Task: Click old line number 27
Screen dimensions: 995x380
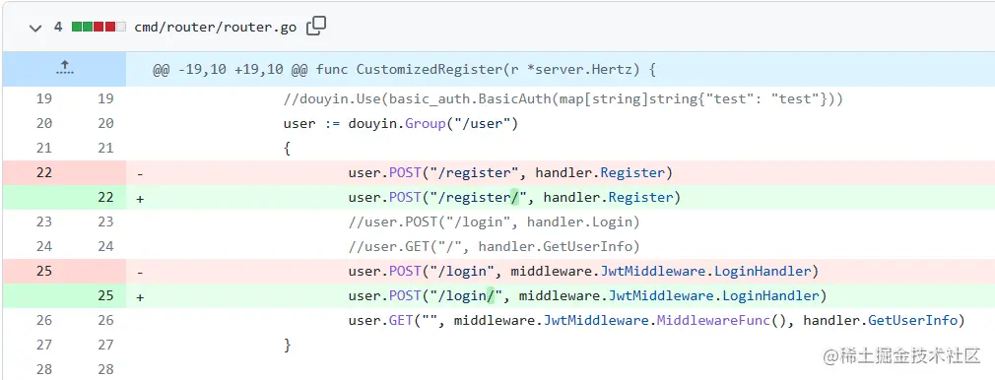Action: (x=44, y=346)
